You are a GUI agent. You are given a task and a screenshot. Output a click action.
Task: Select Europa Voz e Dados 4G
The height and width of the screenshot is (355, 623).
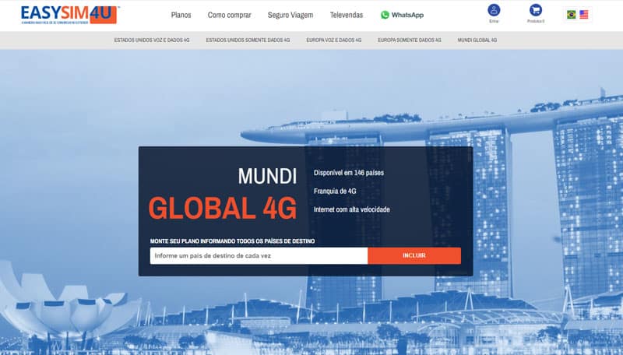point(334,40)
